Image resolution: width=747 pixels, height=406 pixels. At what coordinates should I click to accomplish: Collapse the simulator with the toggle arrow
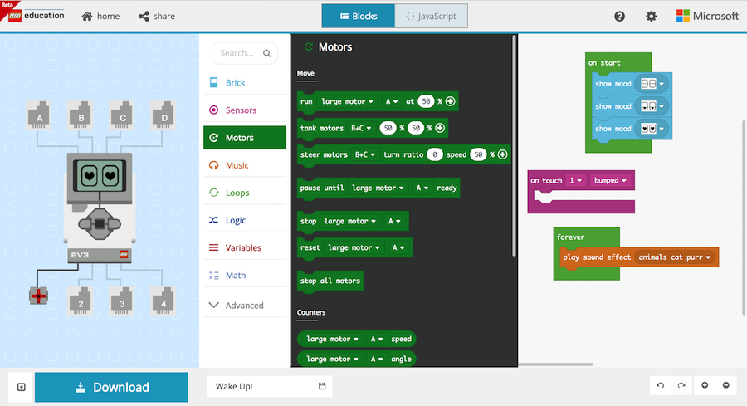pyautogui.click(x=22, y=387)
